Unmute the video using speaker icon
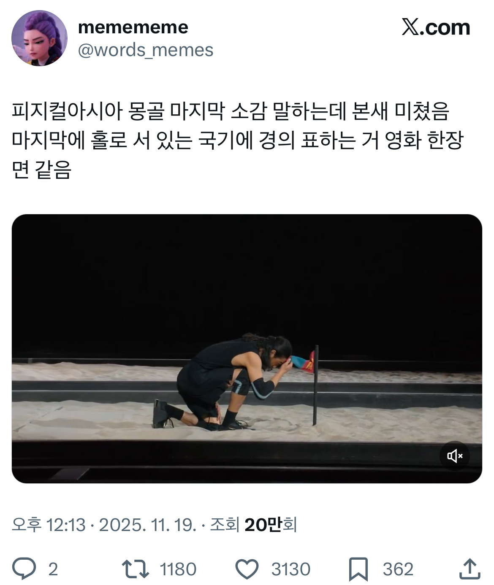This screenshot has height=585, width=494. [455, 456]
